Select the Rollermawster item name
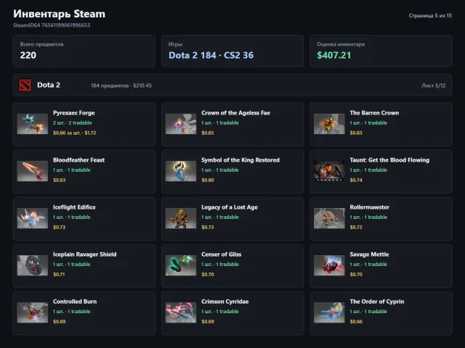Screen dimensions: 465x348 (370, 207)
